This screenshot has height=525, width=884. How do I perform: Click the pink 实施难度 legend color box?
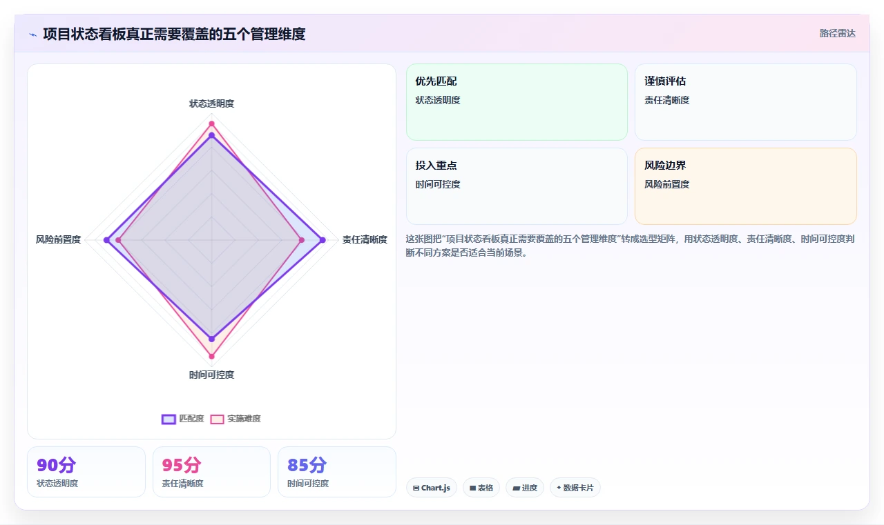[217, 419]
